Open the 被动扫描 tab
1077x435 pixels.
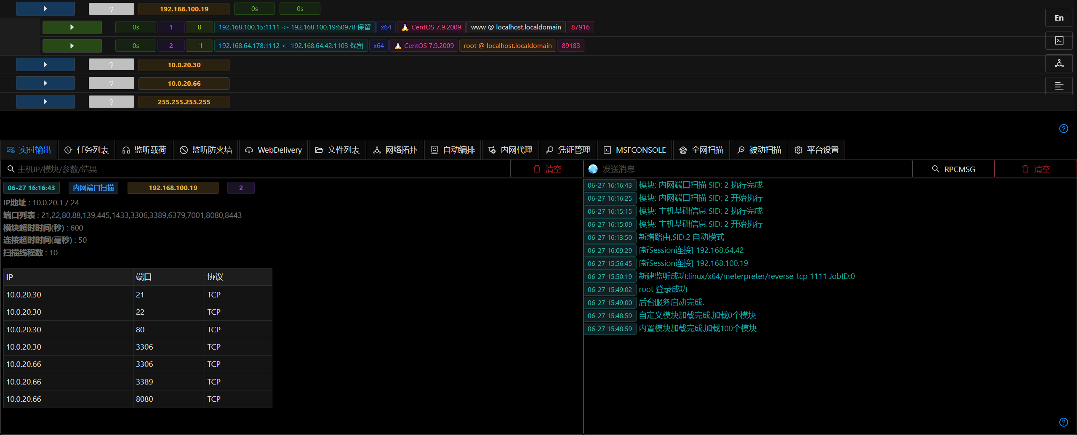(x=759, y=150)
